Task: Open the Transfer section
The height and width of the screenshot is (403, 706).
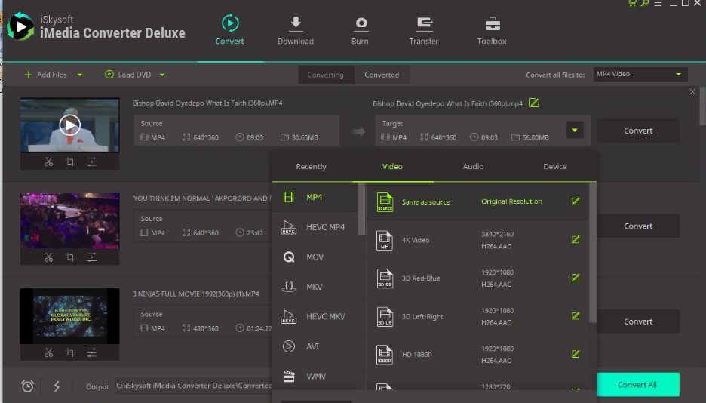Action: (x=424, y=31)
